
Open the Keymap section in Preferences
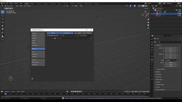[x=38, y=57]
